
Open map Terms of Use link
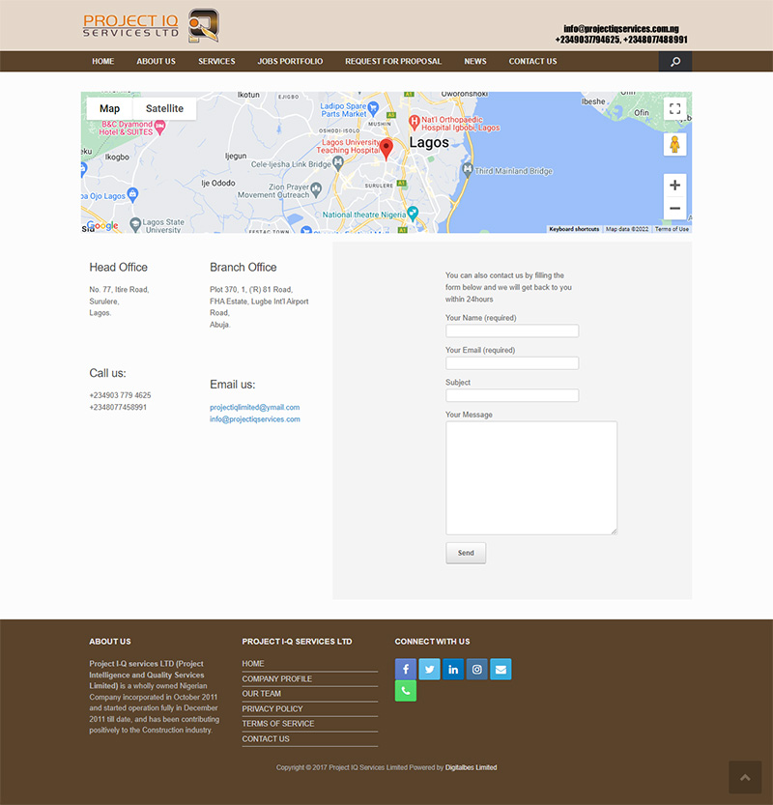pyautogui.click(x=672, y=229)
